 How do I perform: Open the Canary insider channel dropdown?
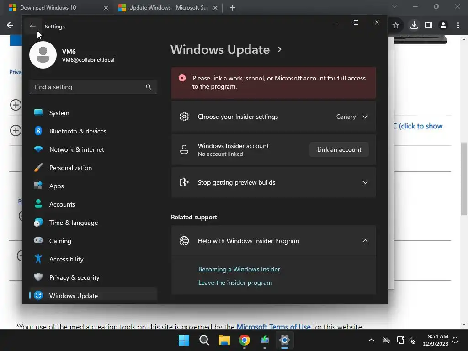352,117
